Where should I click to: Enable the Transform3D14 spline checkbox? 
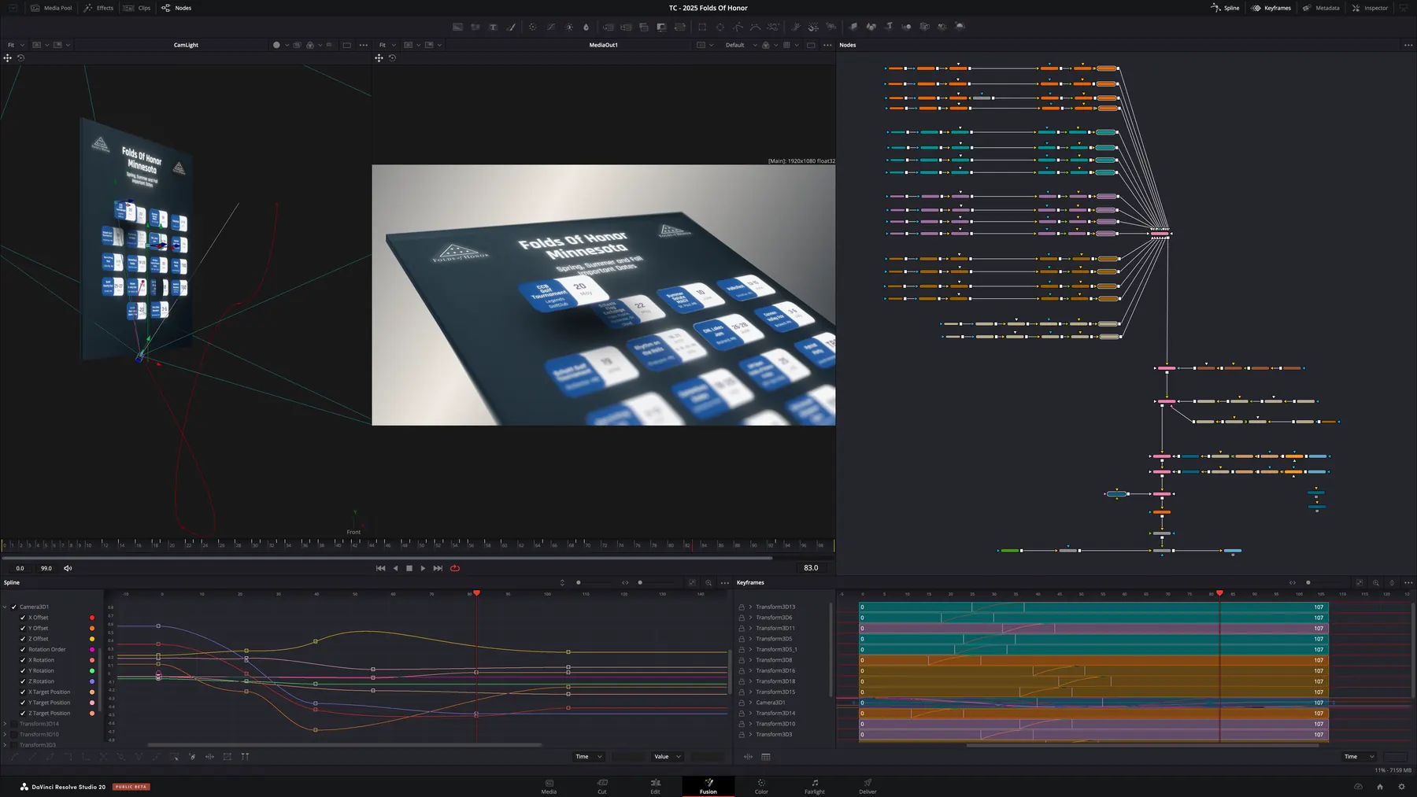(13, 724)
